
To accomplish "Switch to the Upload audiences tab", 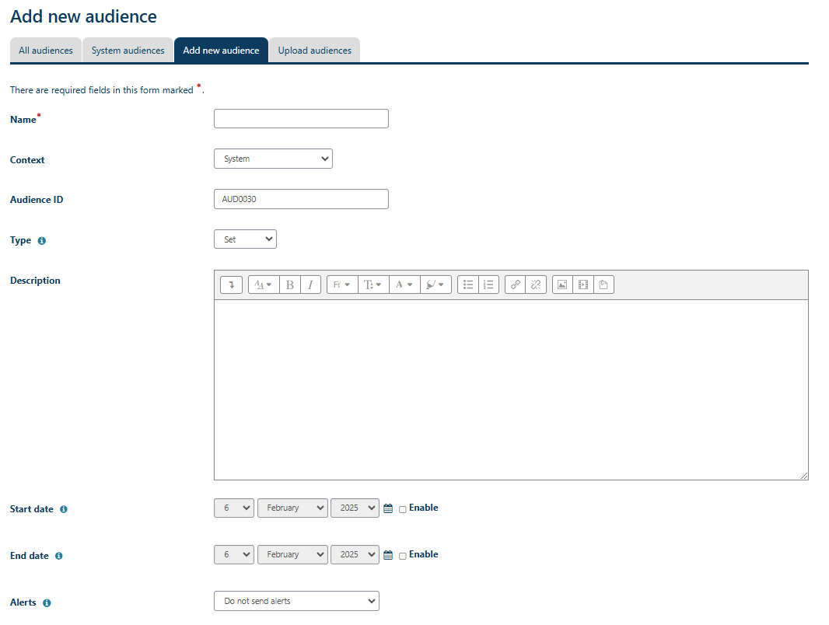I will click(314, 49).
